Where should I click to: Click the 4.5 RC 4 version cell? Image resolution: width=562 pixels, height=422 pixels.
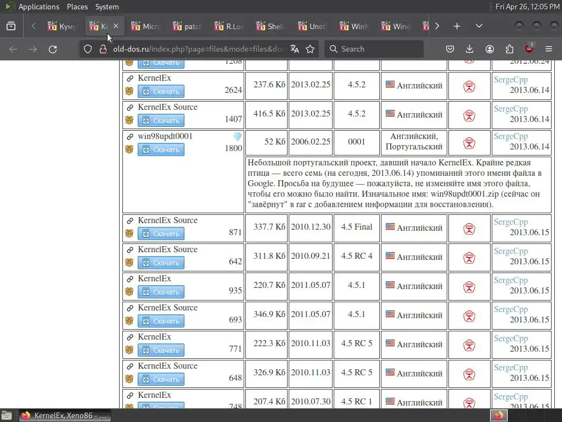coord(356,256)
